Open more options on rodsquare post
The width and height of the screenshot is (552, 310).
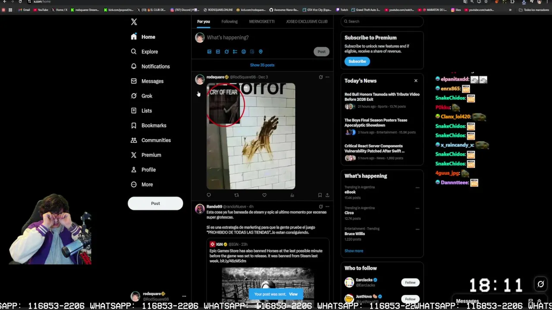[327, 77]
